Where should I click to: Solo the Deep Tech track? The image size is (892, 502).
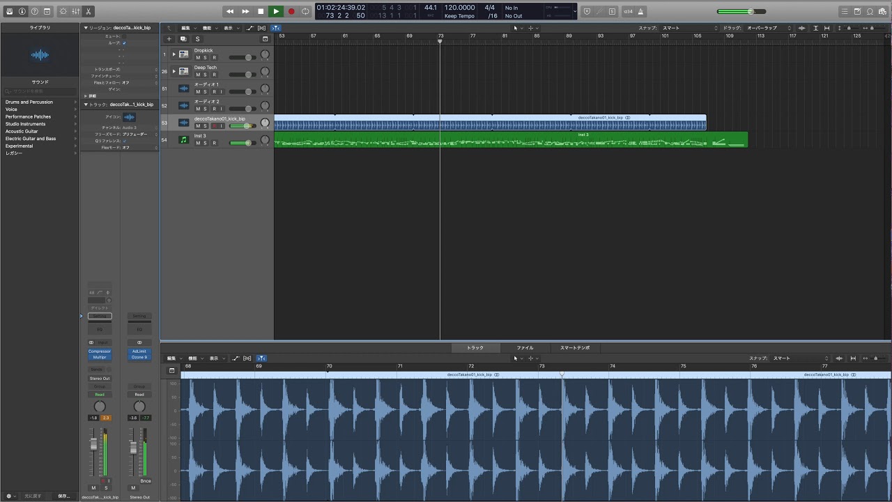tap(206, 75)
